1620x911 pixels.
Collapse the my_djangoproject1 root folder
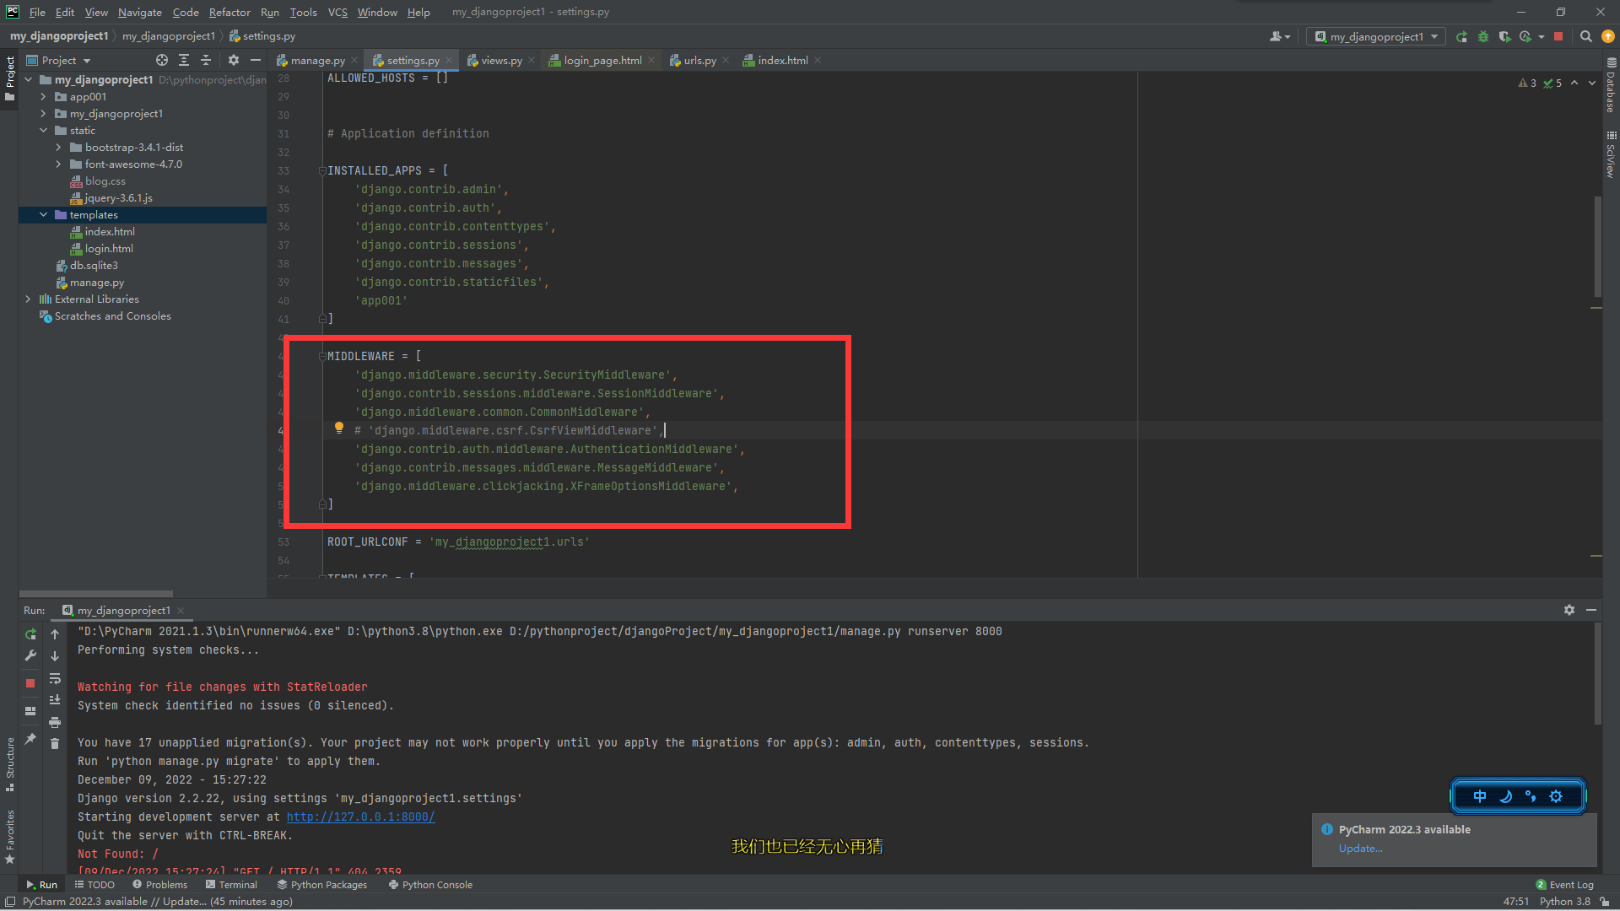[29, 79]
